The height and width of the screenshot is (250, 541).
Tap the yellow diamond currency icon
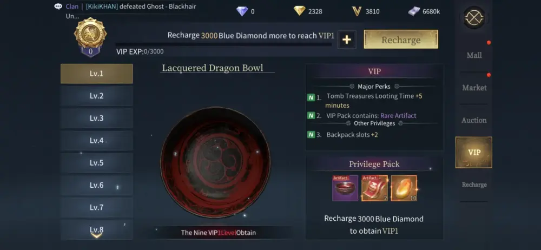tap(300, 11)
